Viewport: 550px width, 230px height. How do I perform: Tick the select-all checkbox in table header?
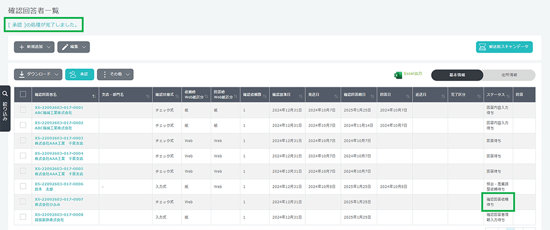(23, 94)
